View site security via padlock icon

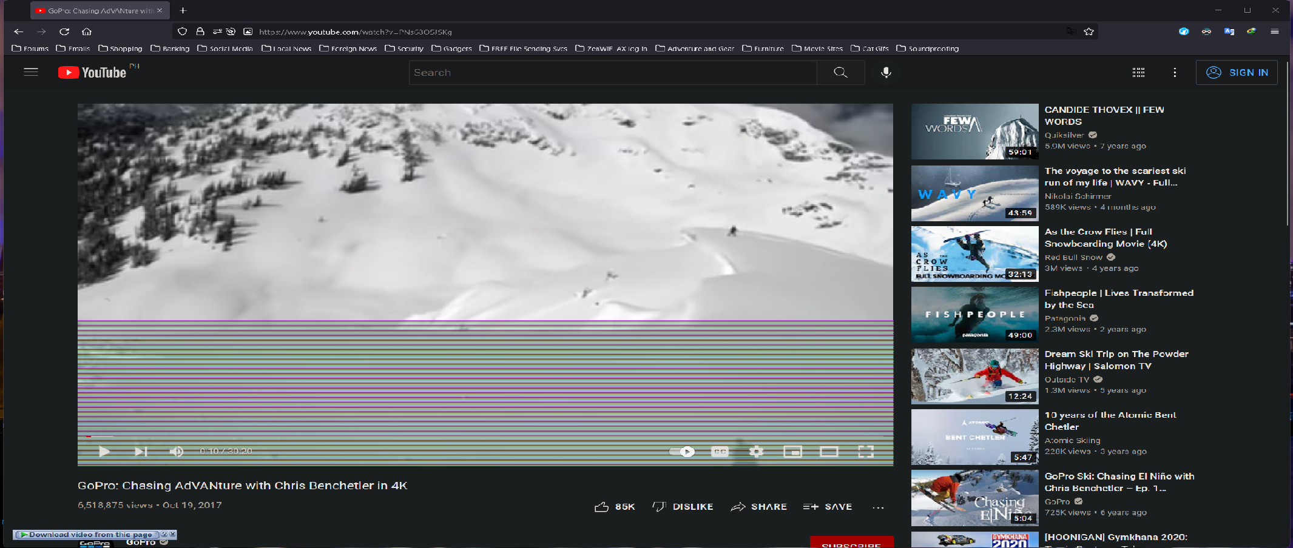(x=200, y=32)
